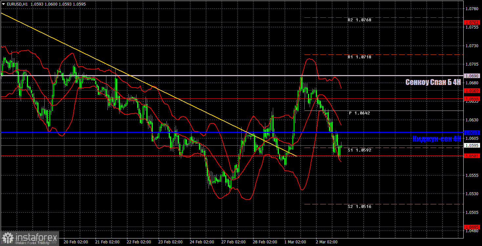Screen dimensions: 482x246
Task: Click the 1.0505 price axis value
Action: click(472, 213)
